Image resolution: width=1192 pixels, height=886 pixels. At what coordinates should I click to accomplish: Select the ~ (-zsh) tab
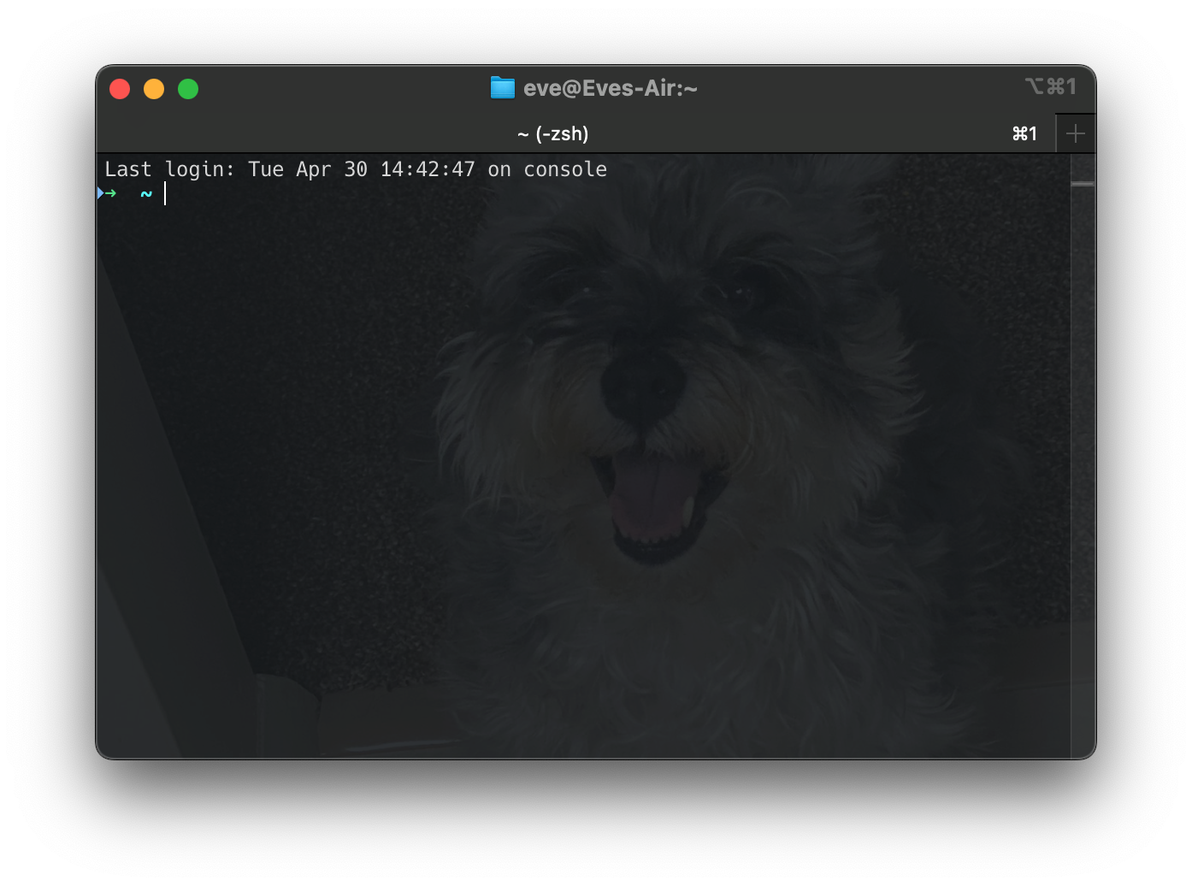(x=552, y=133)
